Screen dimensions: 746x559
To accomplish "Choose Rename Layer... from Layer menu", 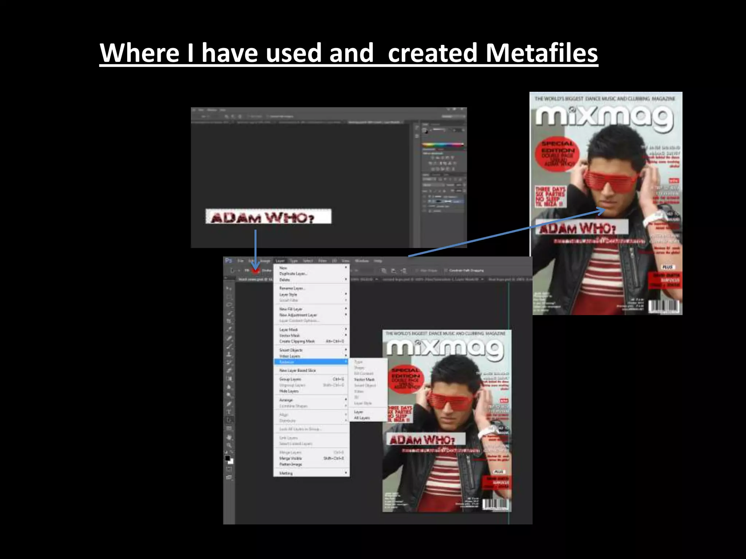I will pyautogui.click(x=311, y=288).
